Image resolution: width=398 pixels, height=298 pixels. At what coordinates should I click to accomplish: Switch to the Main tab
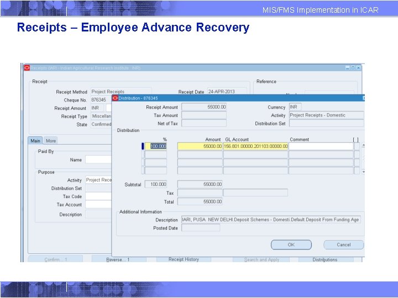click(35, 141)
